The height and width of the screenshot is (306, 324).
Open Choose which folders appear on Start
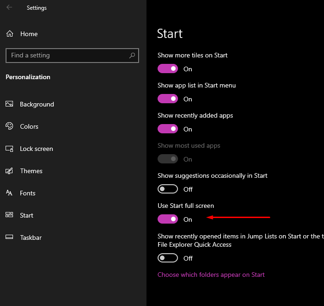(x=211, y=275)
